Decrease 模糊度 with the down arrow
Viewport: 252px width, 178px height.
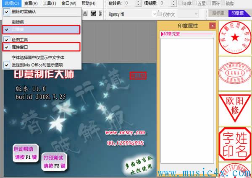tap(173, 5)
